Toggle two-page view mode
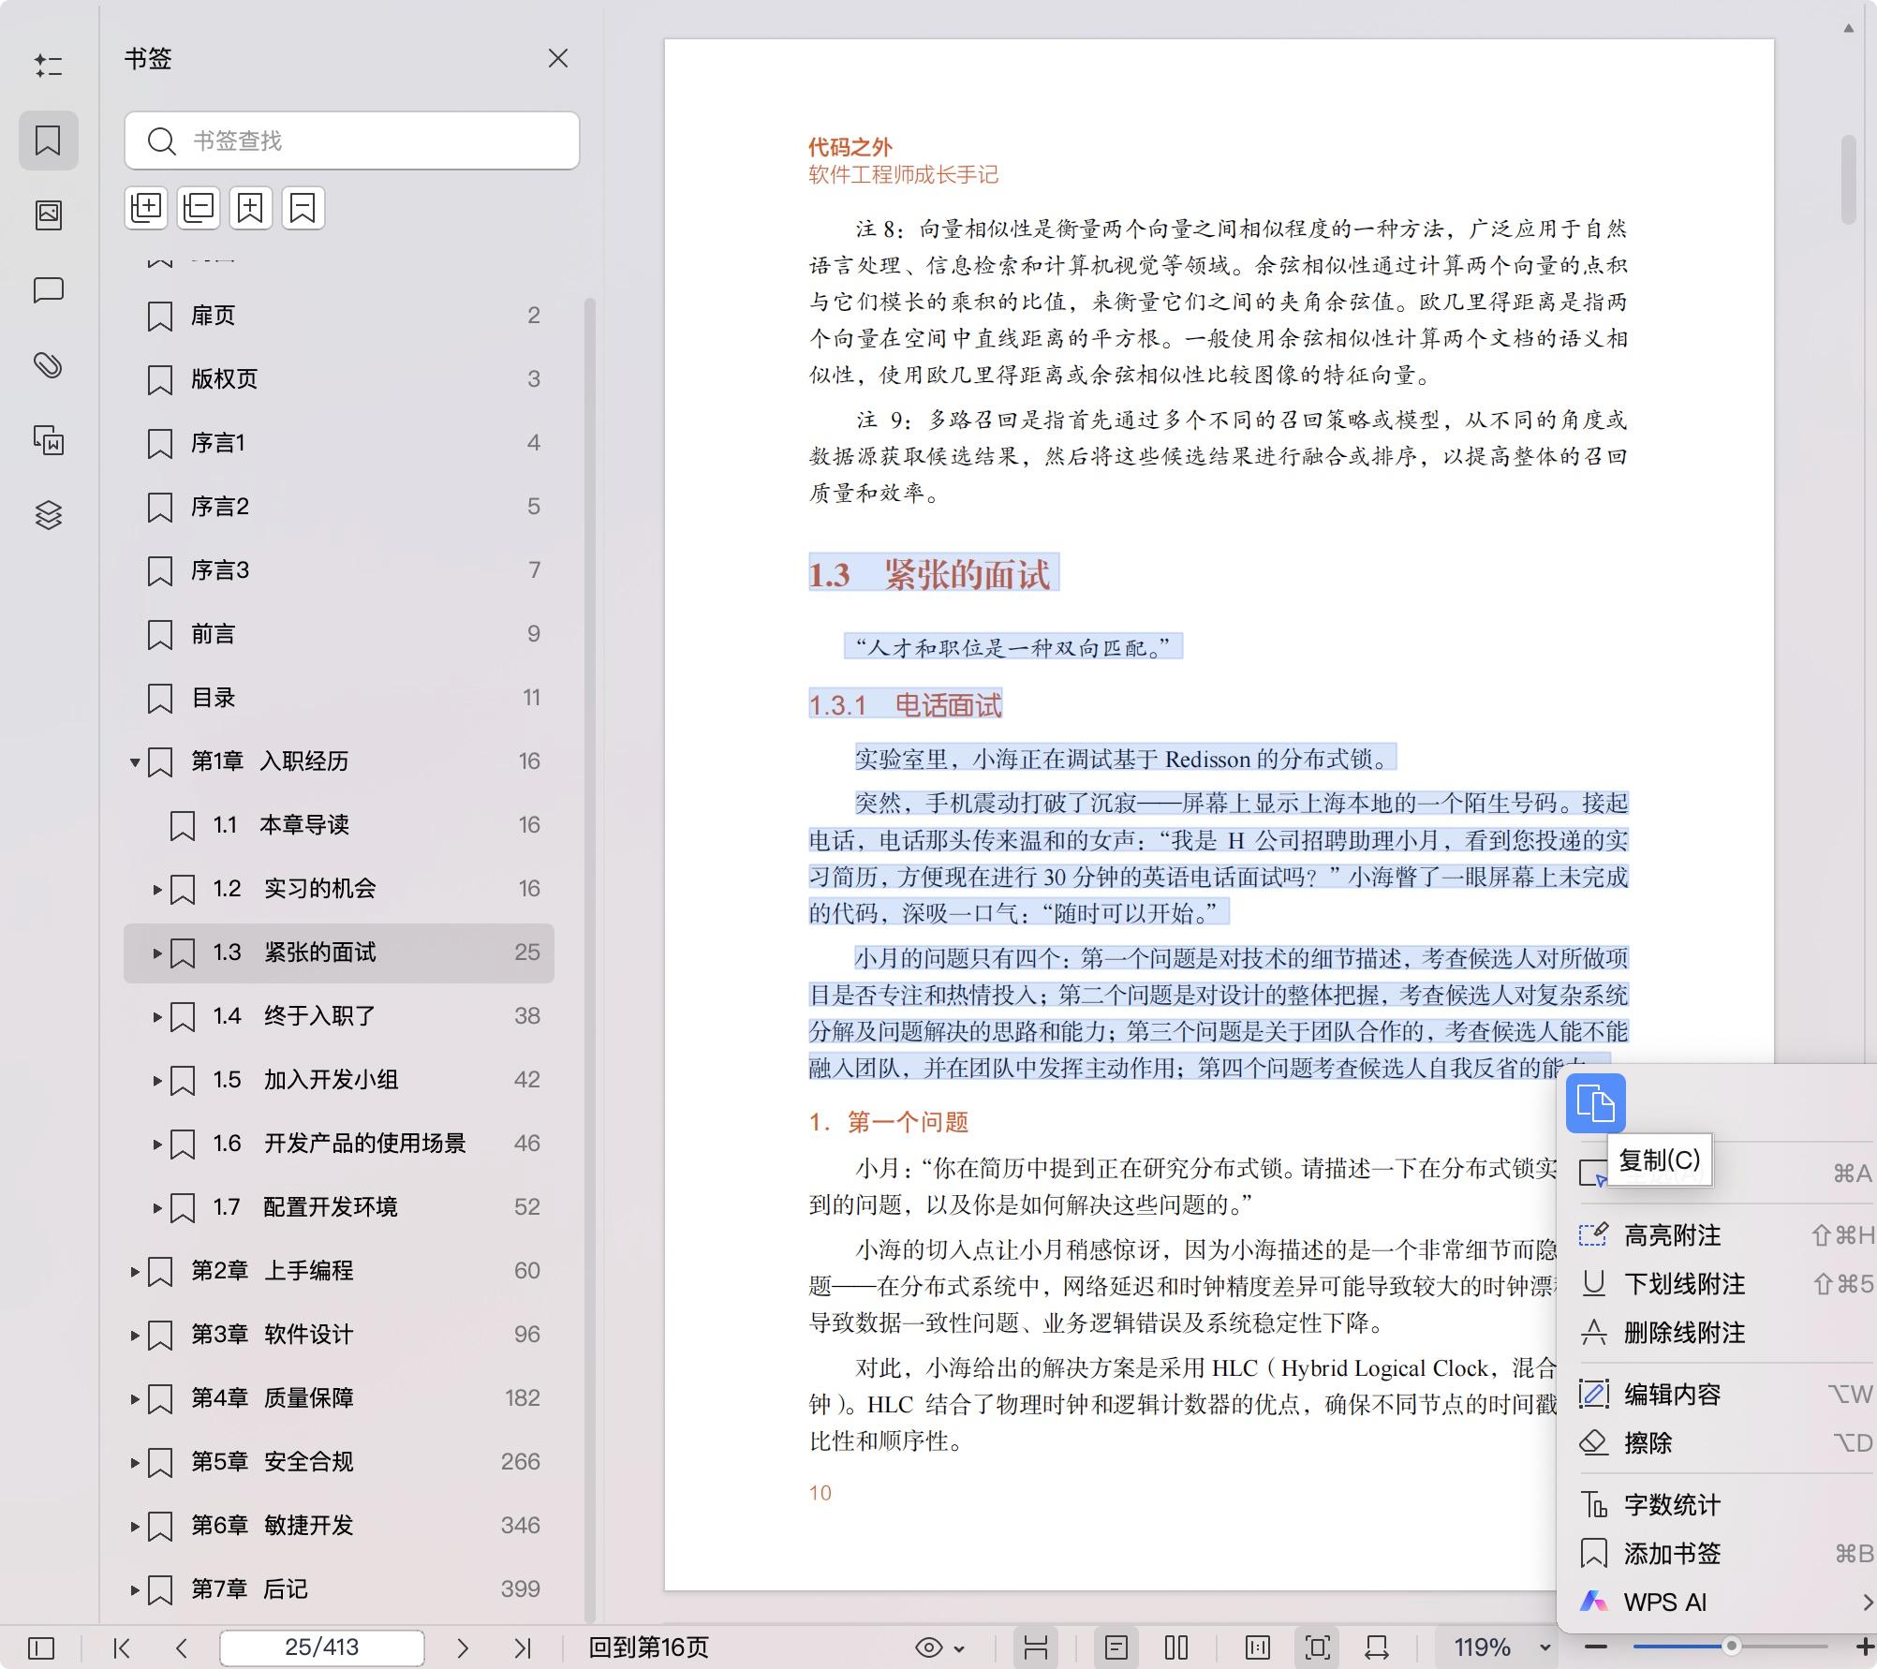Viewport: 1877px width, 1669px height. (x=1175, y=1647)
